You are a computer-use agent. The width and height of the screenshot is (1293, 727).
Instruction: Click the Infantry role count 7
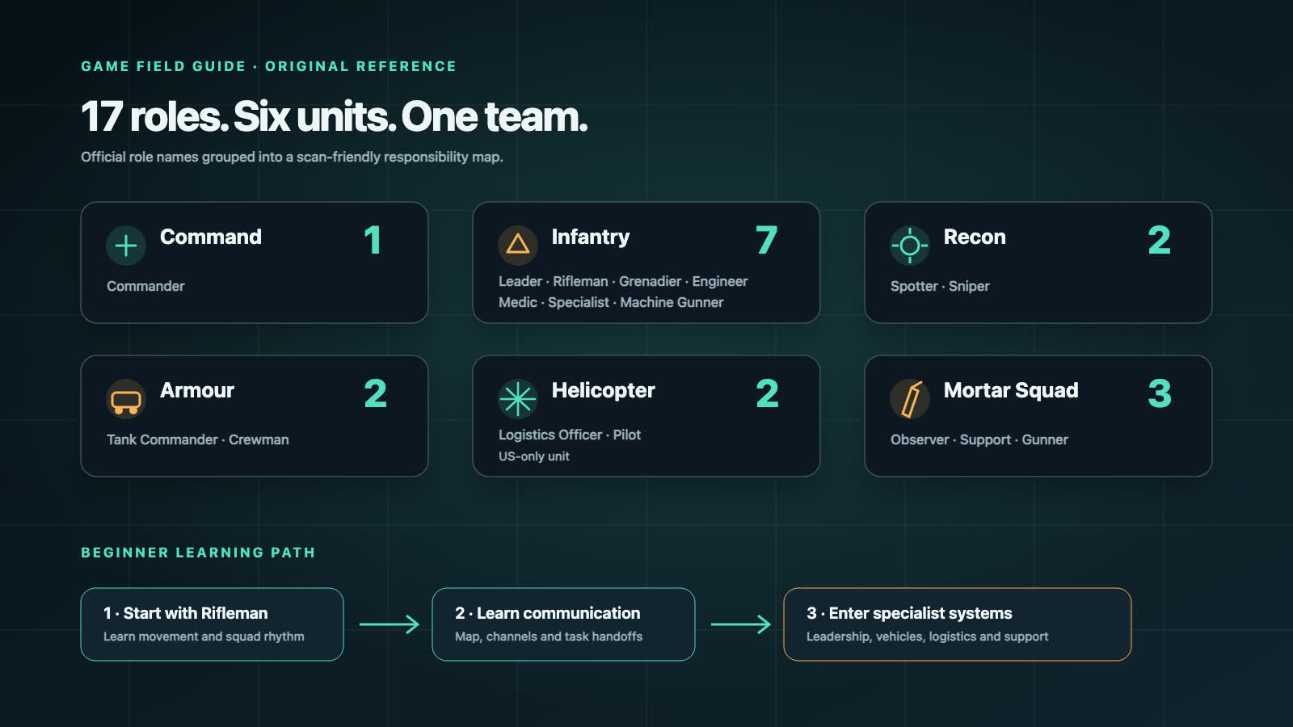[767, 240]
